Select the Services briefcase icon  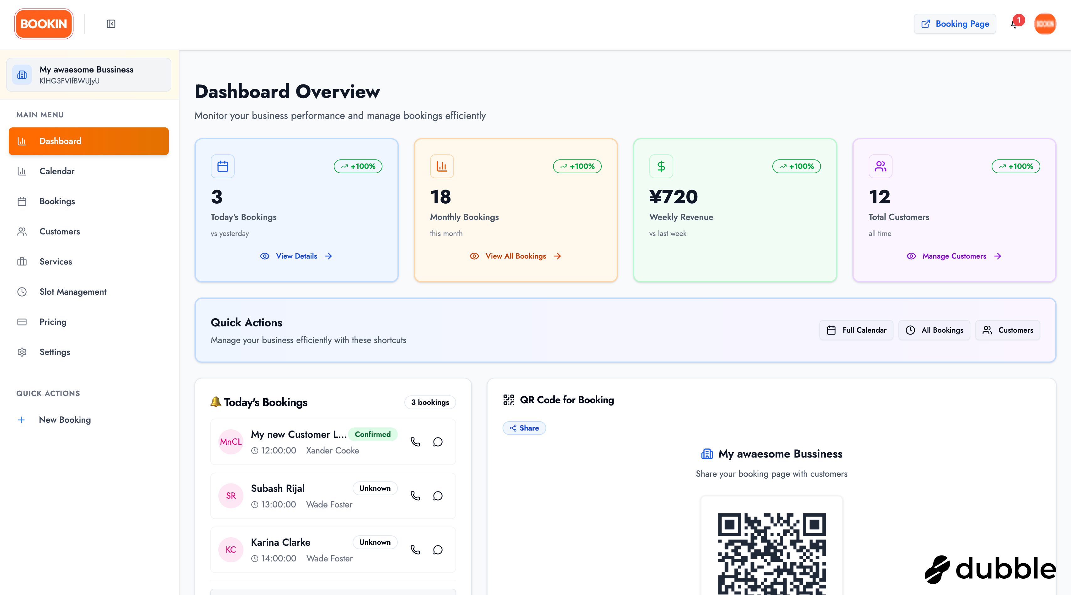click(x=22, y=261)
